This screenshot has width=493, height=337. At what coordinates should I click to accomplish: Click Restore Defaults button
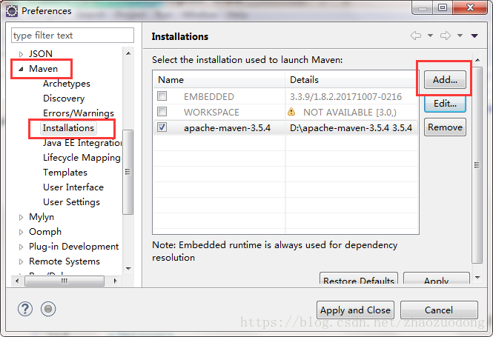359,278
